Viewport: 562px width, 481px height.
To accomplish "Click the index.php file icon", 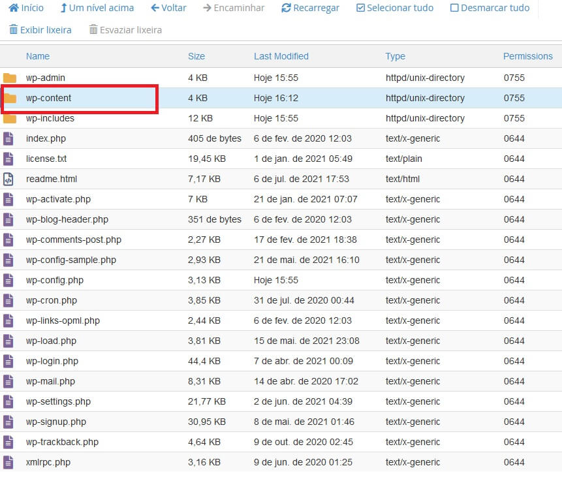I will (8, 138).
